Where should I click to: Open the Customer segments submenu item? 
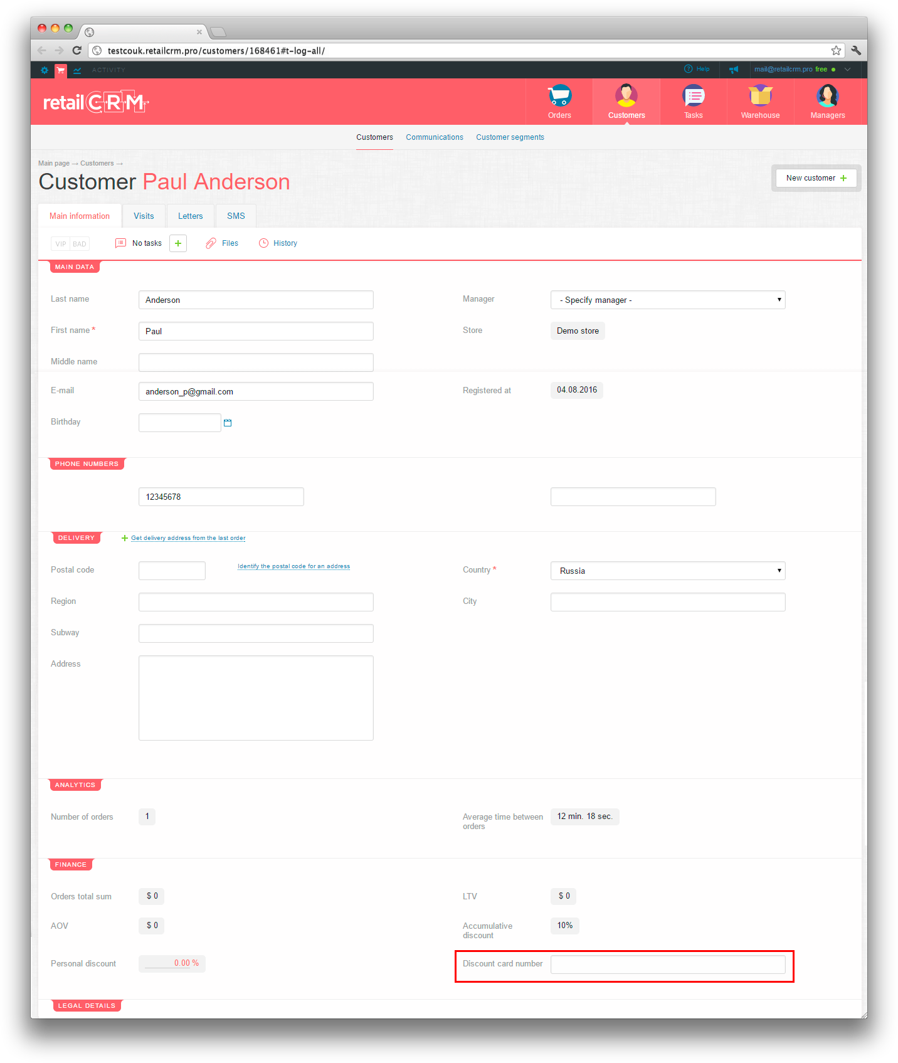click(510, 137)
